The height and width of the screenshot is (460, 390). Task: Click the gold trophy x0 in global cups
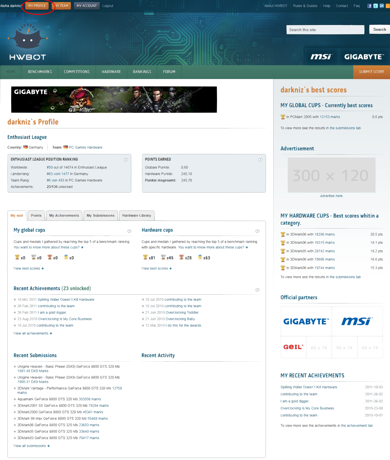17,257
